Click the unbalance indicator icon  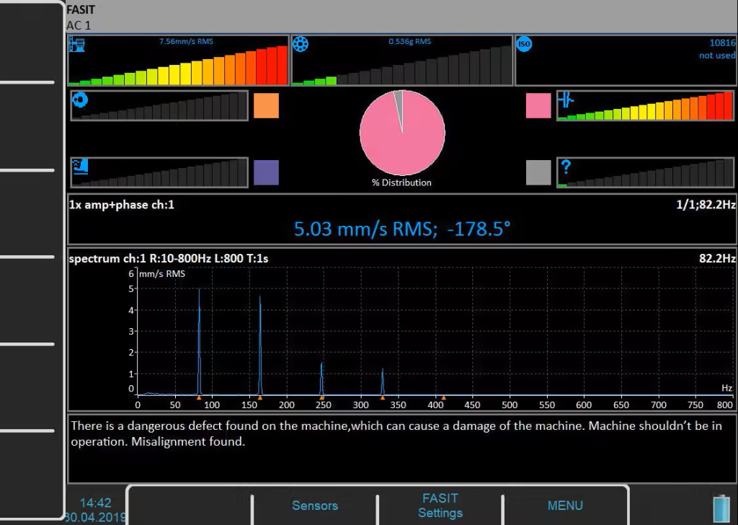(x=79, y=100)
